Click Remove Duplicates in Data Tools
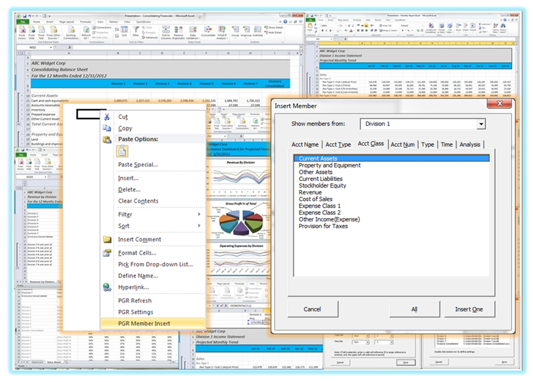The height and width of the screenshot is (382, 533). tap(179, 33)
